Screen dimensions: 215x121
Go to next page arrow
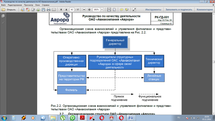[66, 10]
